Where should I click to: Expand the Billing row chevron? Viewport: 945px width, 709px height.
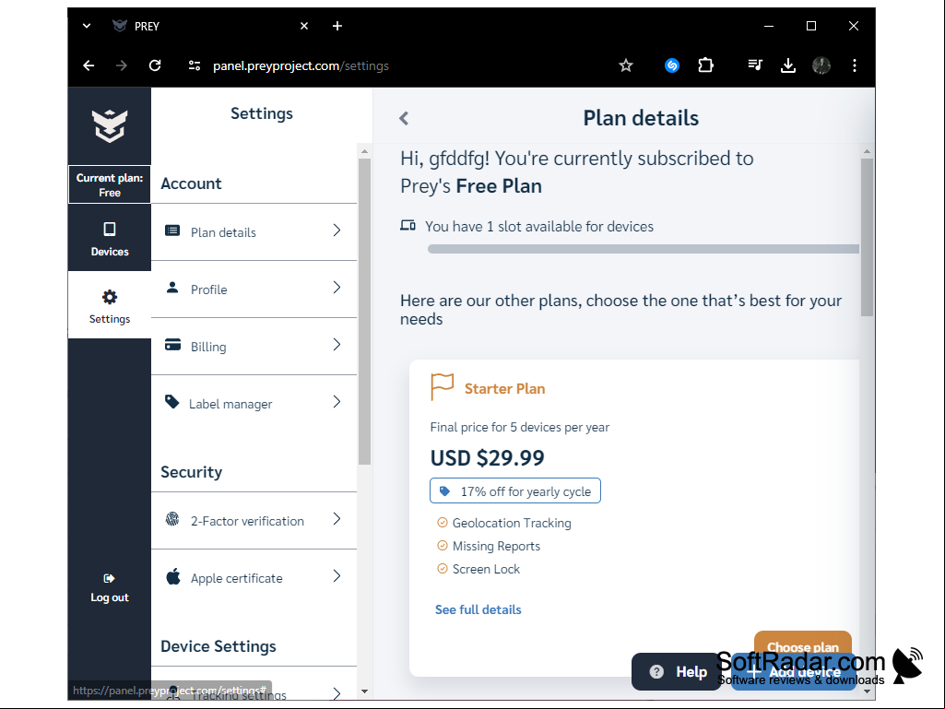click(337, 344)
